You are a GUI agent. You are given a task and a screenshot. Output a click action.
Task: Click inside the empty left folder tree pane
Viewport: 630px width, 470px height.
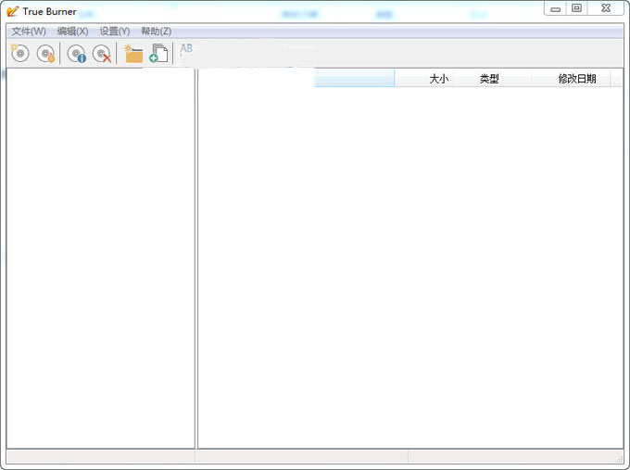click(100, 260)
